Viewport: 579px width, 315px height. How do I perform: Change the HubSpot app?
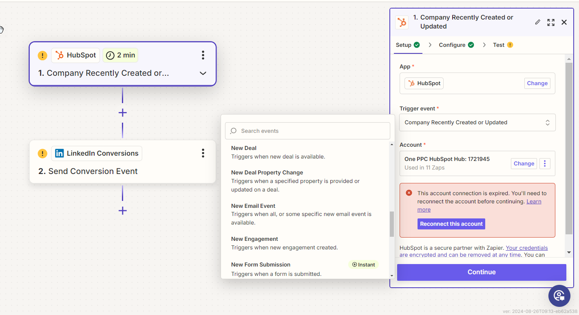[537, 83]
